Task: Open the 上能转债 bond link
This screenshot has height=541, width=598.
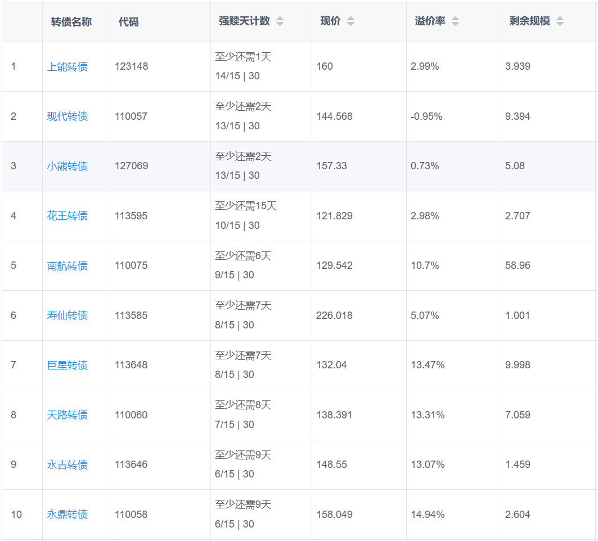Action: point(68,67)
